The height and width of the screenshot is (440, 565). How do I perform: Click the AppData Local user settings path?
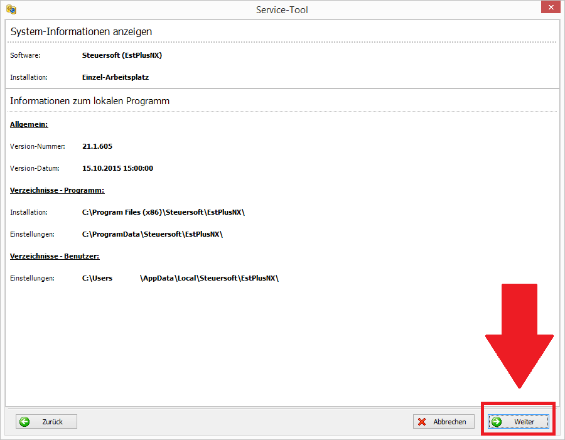click(x=180, y=278)
